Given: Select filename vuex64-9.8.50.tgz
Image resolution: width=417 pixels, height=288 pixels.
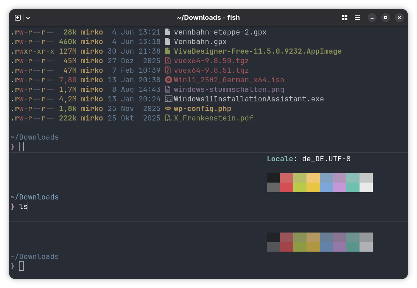Looking at the screenshot, I should click(211, 61).
